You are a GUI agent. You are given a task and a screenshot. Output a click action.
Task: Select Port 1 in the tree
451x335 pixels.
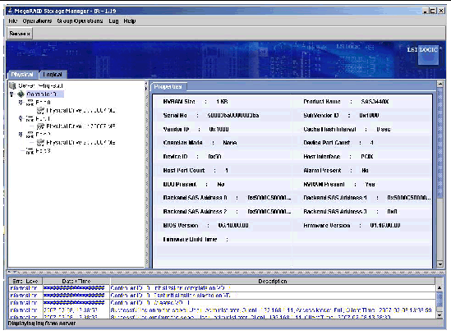coord(44,118)
